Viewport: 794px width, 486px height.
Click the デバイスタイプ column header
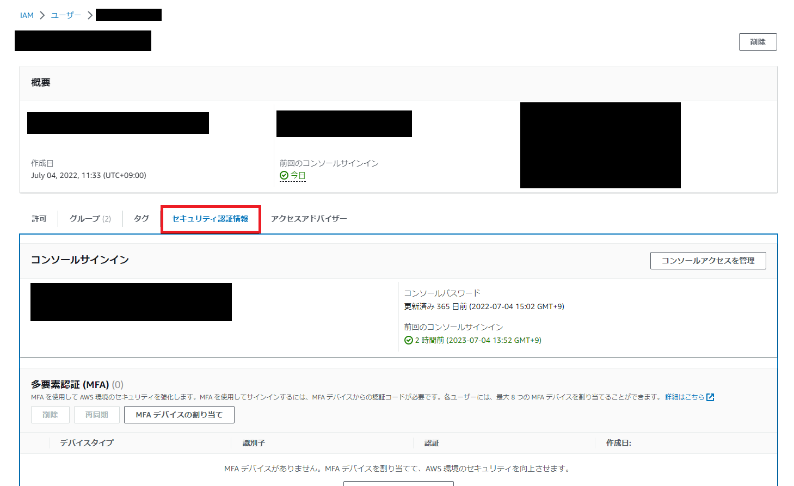(x=87, y=442)
